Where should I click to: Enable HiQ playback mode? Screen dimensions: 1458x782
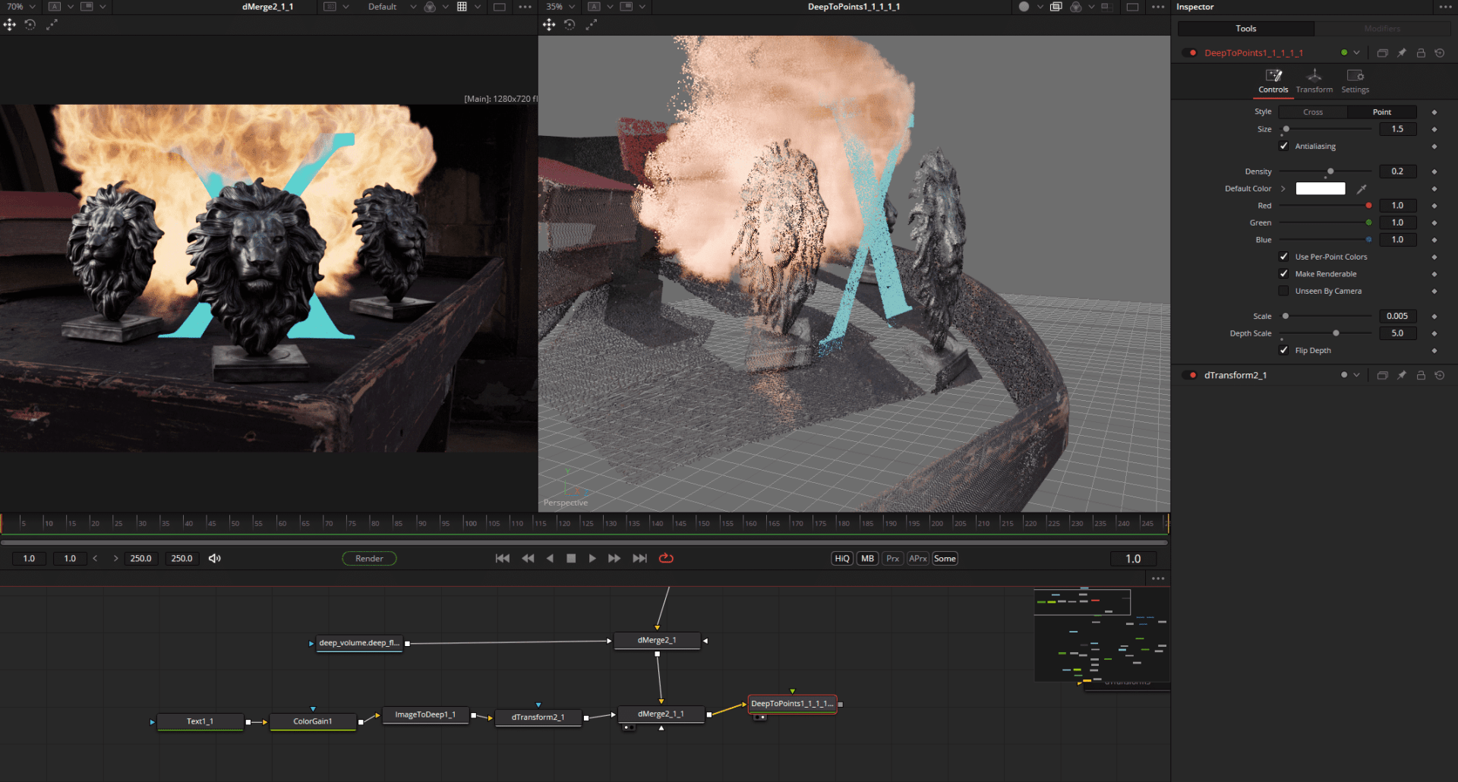(841, 558)
